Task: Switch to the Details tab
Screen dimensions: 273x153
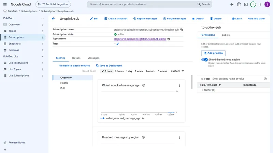Action: pos(76,58)
